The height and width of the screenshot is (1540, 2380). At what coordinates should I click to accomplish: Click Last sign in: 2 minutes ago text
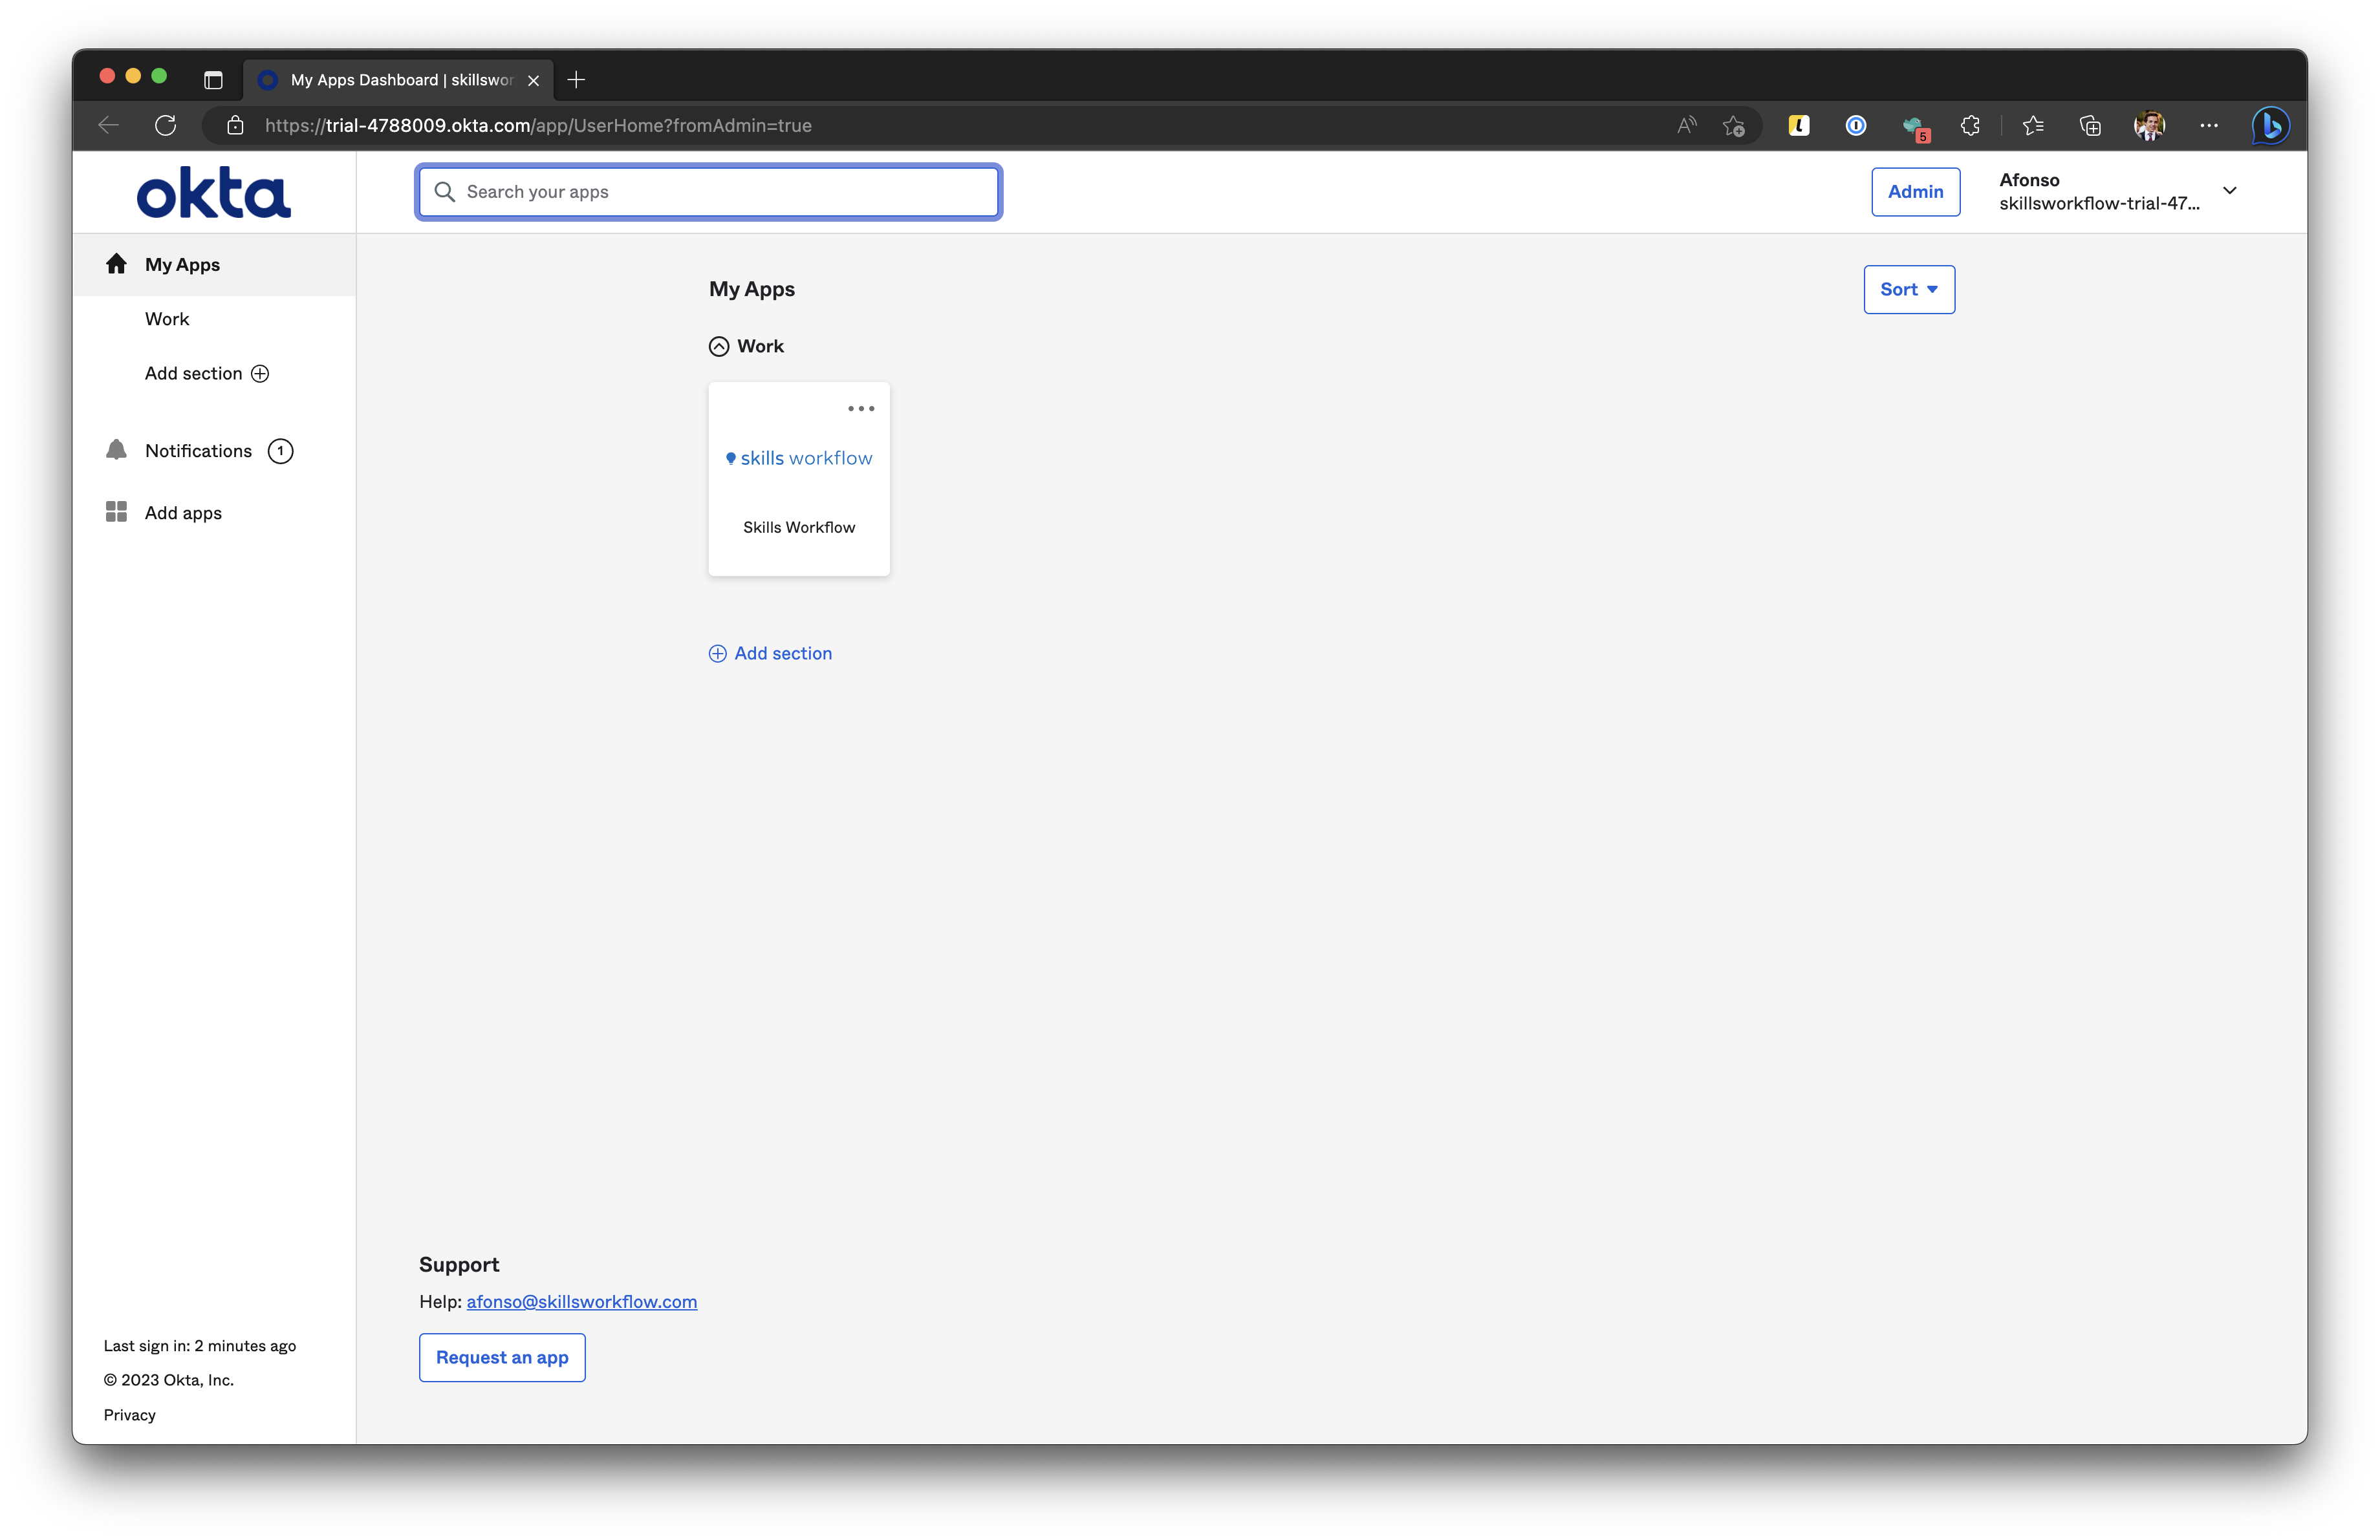(200, 1345)
